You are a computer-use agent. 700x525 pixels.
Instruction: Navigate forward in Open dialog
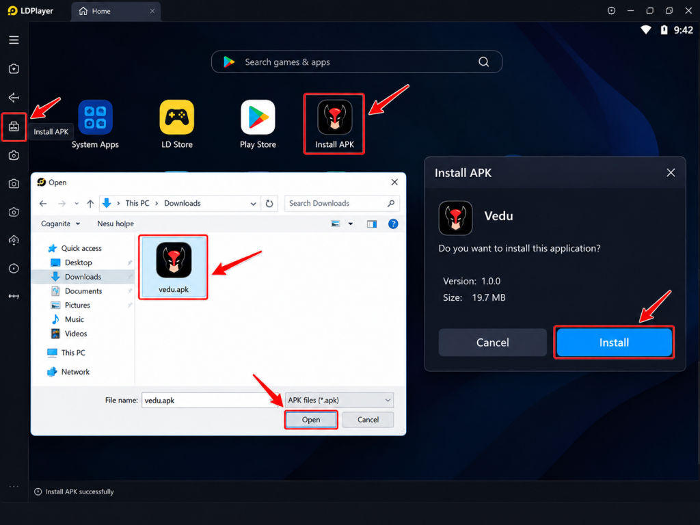62,204
